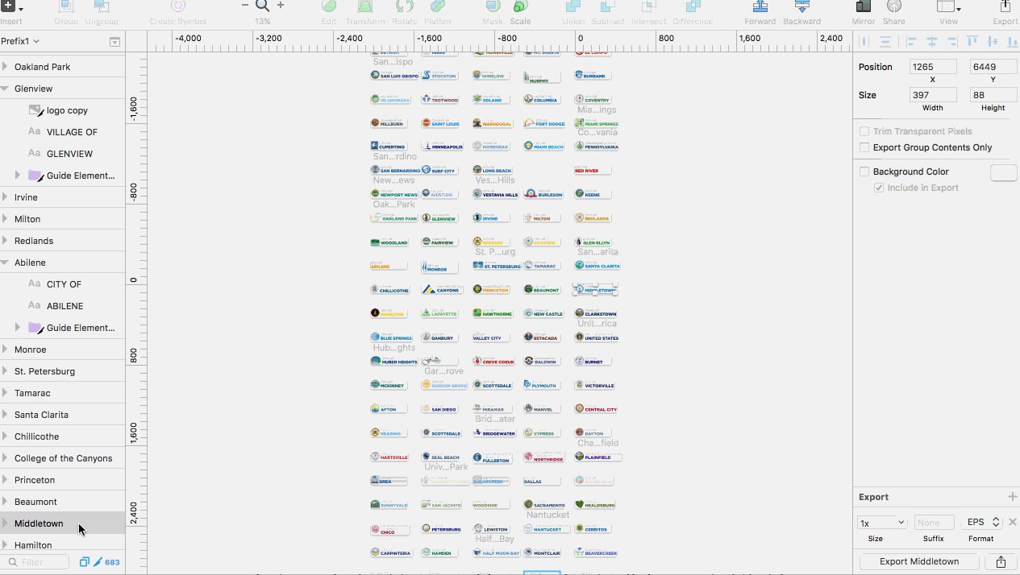This screenshot has width=1020, height=575.
Task: Collapse the Glenview group
Action: 6,89
